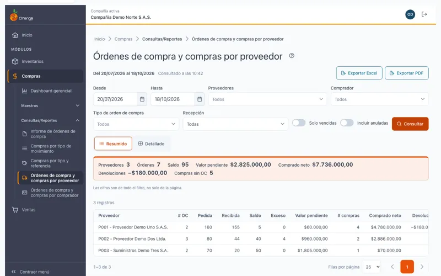The height and width of the screenshot is (276, 441).
Task: Click row P001 - Proveedor Demo Uno S.A.S.
Action: [261, 227]
